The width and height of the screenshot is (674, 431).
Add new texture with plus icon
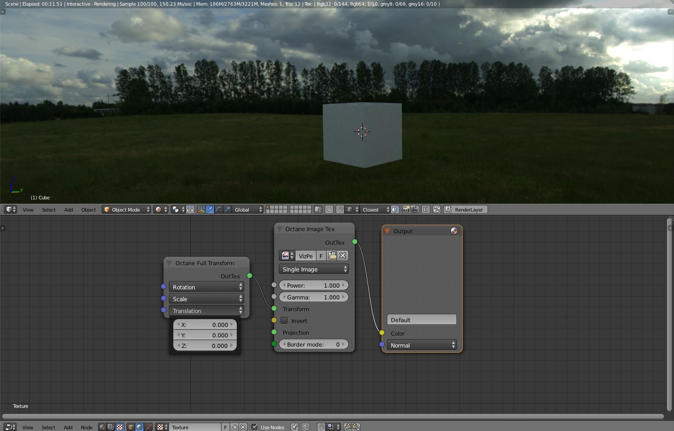pyautogui.click(x=235, y=427)
